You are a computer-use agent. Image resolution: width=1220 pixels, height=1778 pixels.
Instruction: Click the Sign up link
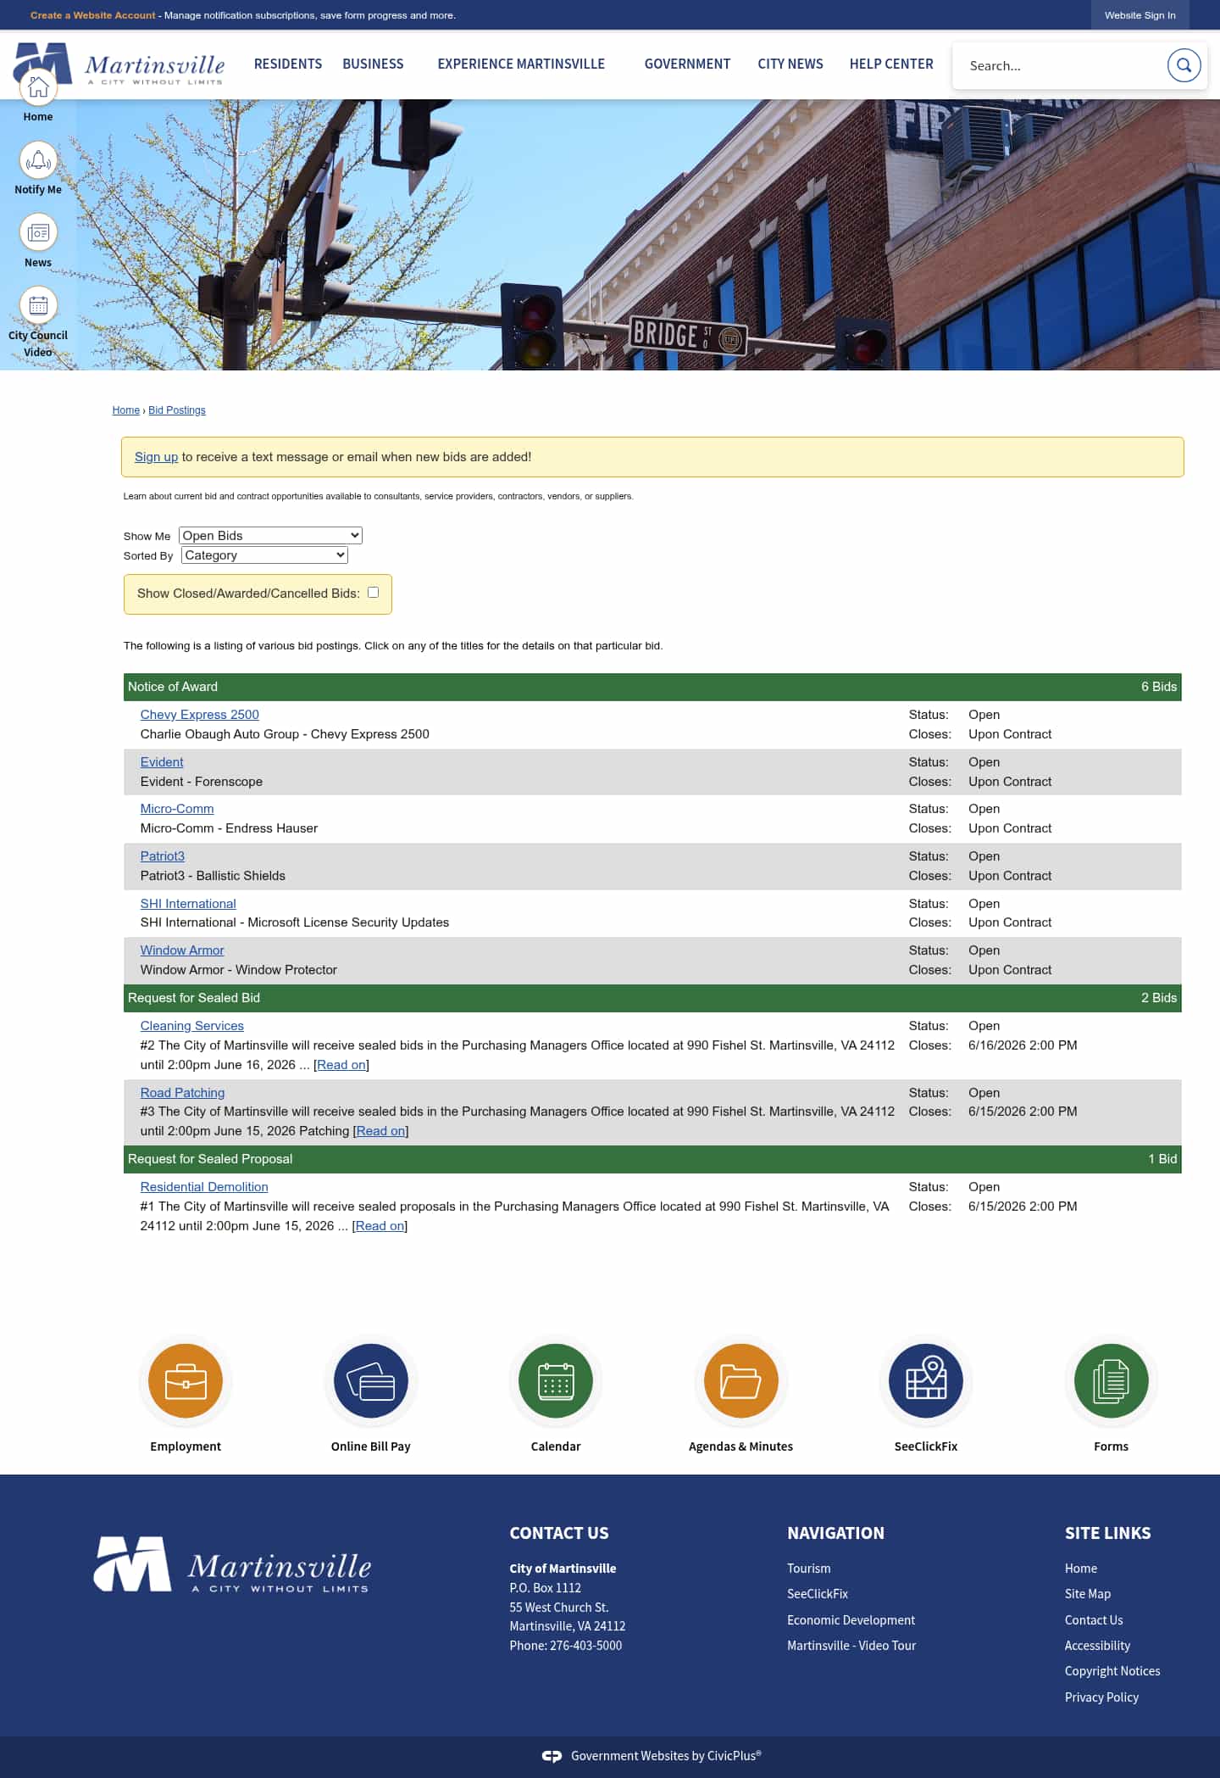tap(156, 456)
